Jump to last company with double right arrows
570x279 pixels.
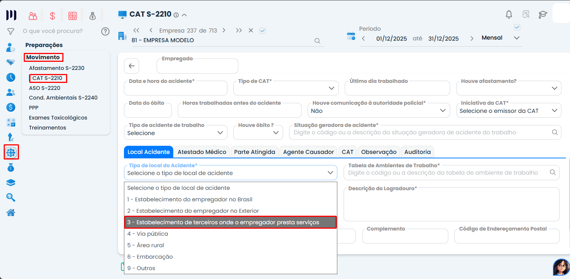[239, 30]
